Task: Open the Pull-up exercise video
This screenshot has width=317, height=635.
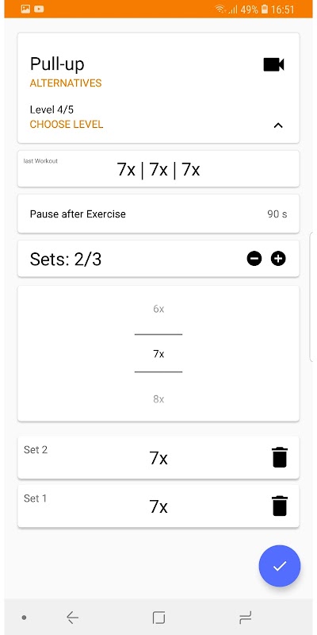Action: 273,65
